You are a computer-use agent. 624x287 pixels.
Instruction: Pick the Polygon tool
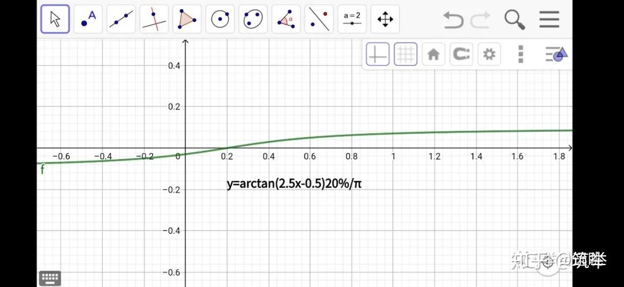pos(187,18)
